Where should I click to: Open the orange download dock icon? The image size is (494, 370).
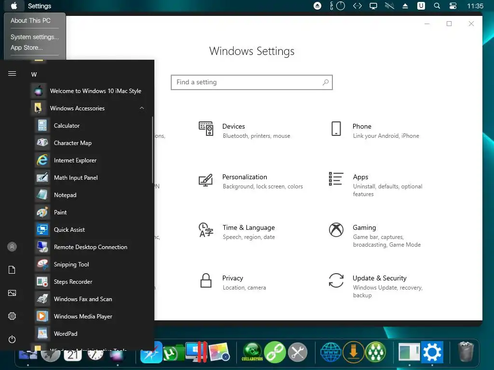(x=353, y=352)
